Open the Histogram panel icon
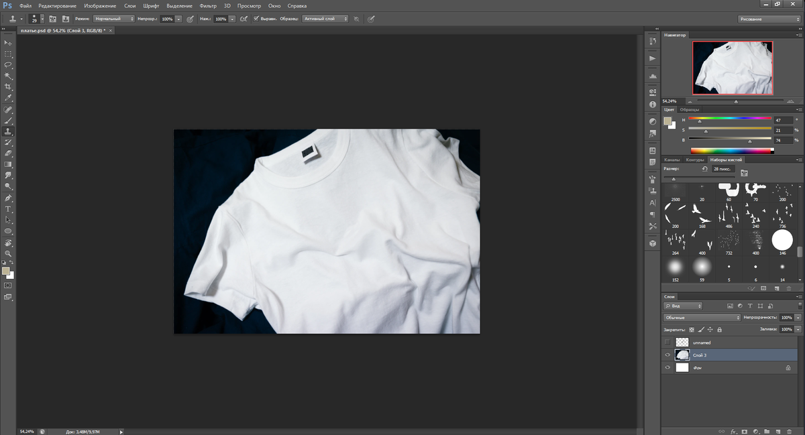The height and width of the screenshot is (435, 805). pyautogui.click(x=653, y=76)
